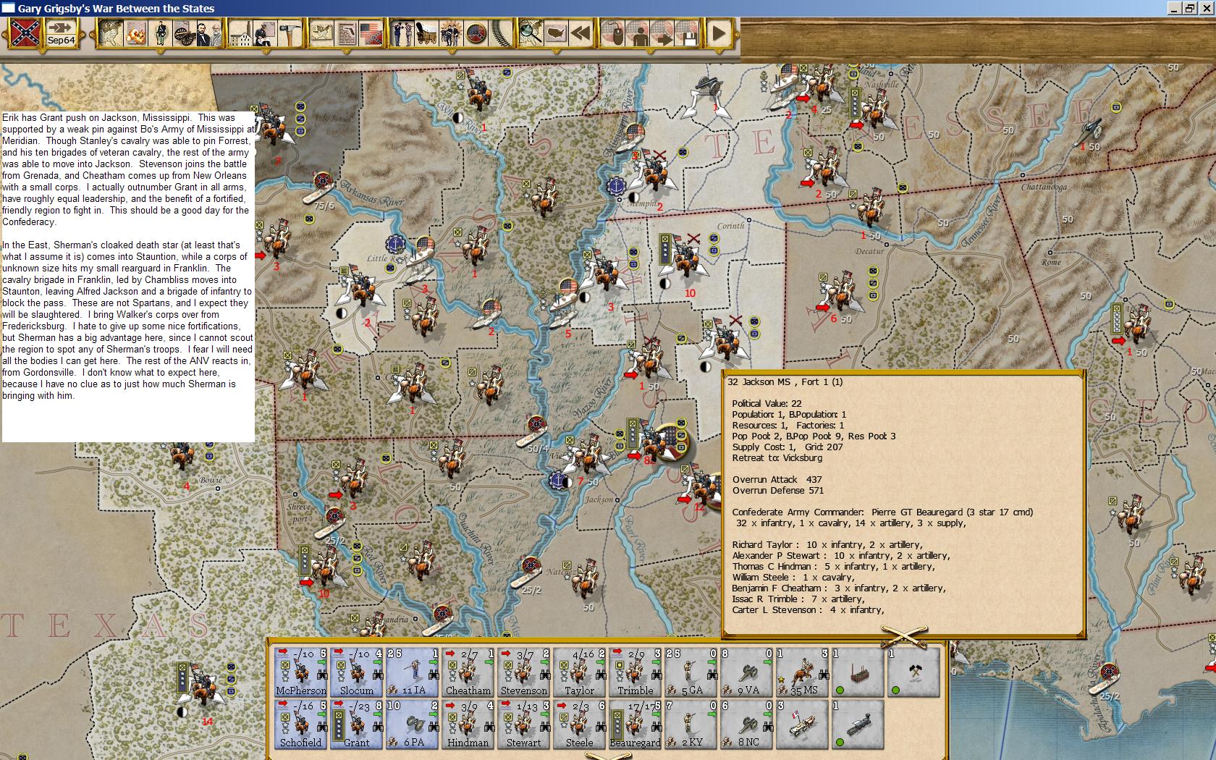Click the "Richard Taylor" forces line
This screenshot has width=1216, height=760.
(827, 545)
